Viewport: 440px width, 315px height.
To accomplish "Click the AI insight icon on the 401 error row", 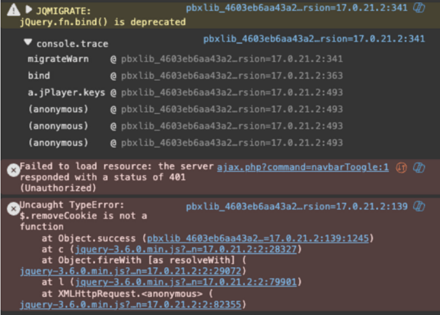I will (419, 168).
